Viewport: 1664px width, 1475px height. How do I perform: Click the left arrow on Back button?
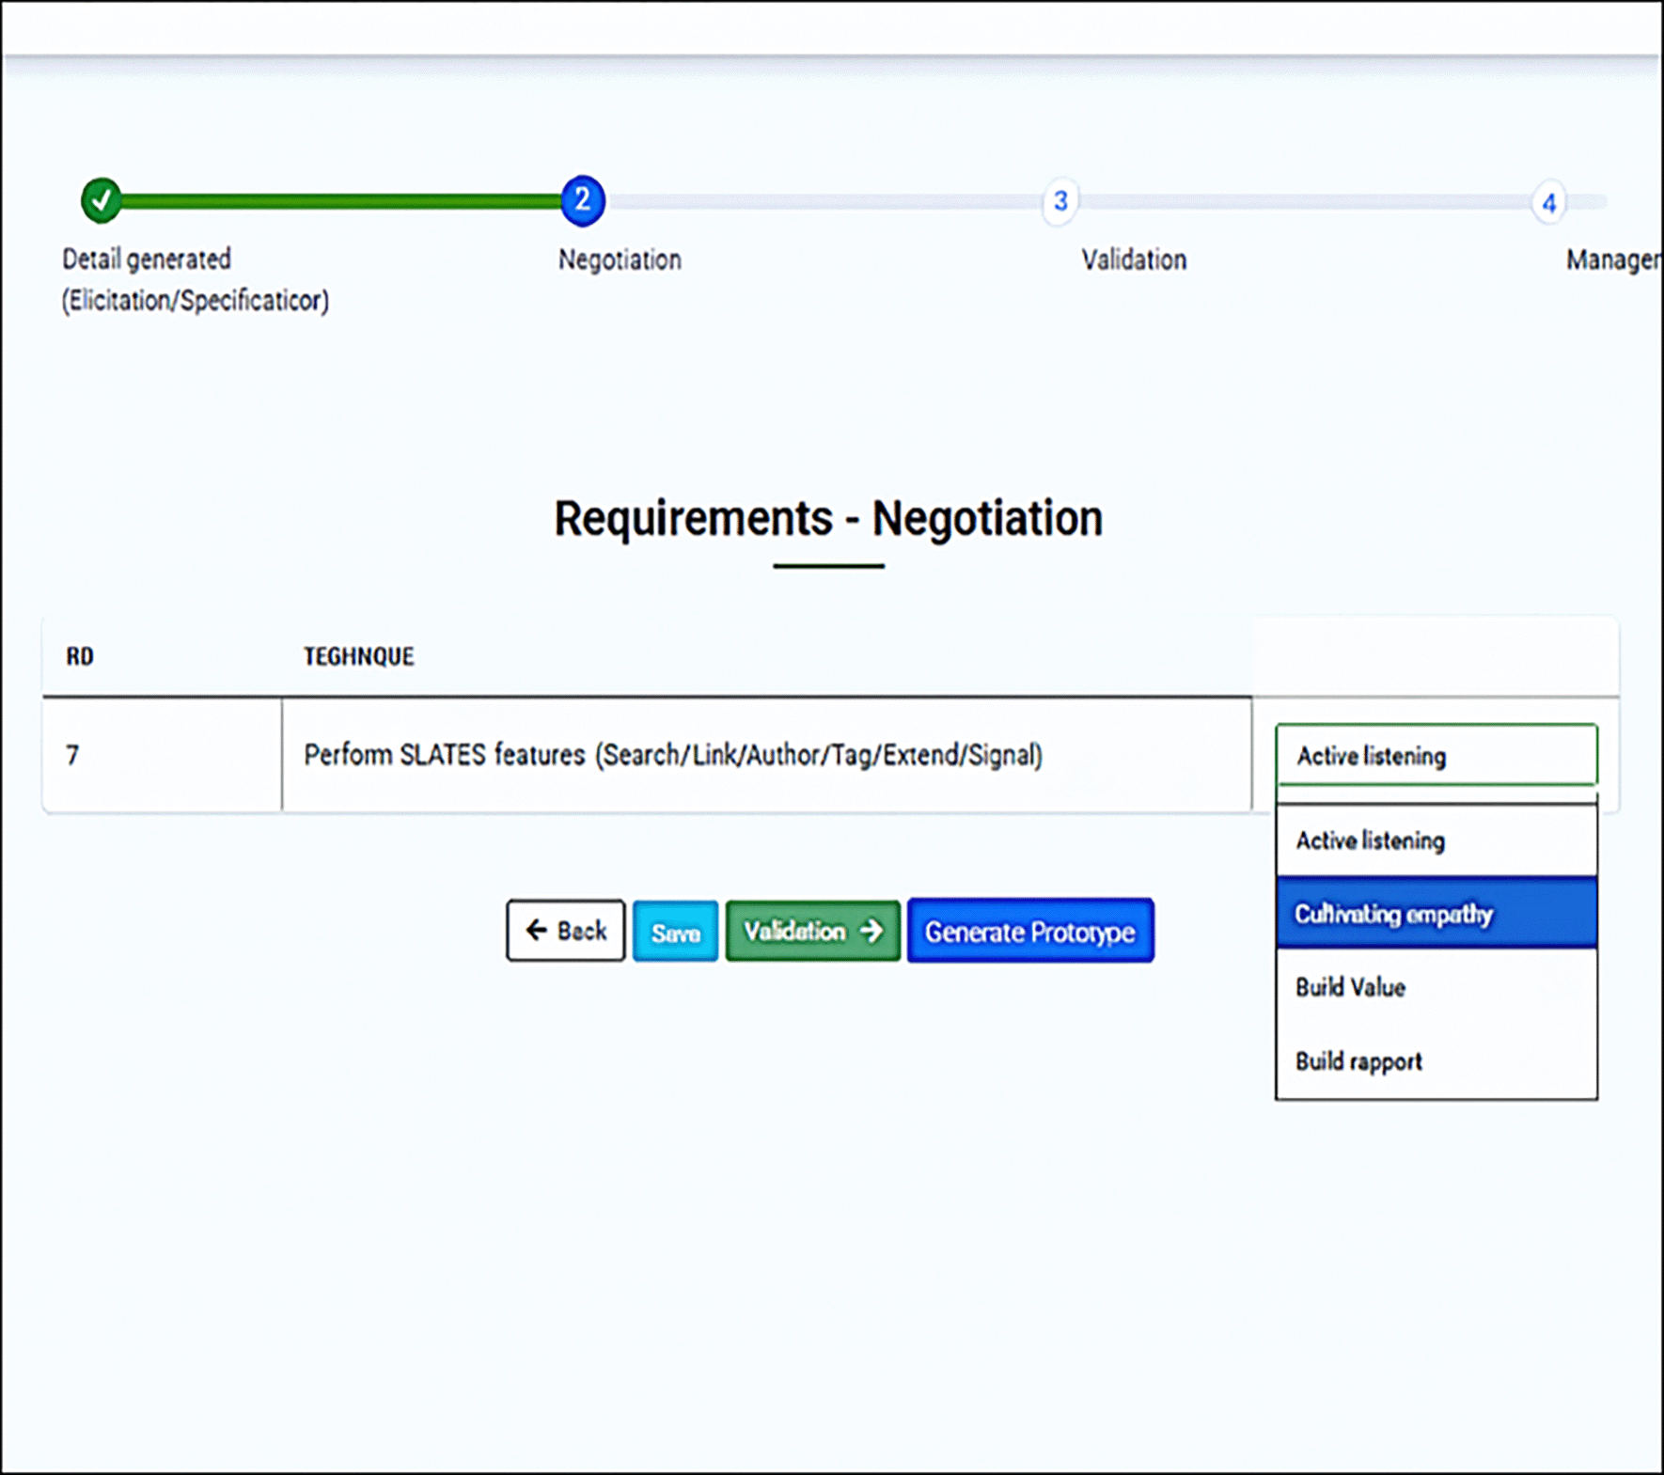tap(536, 931)
